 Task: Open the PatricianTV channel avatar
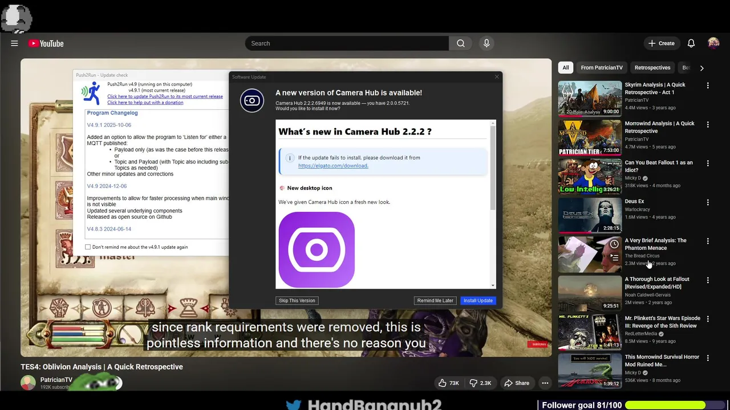coord(28,383)
